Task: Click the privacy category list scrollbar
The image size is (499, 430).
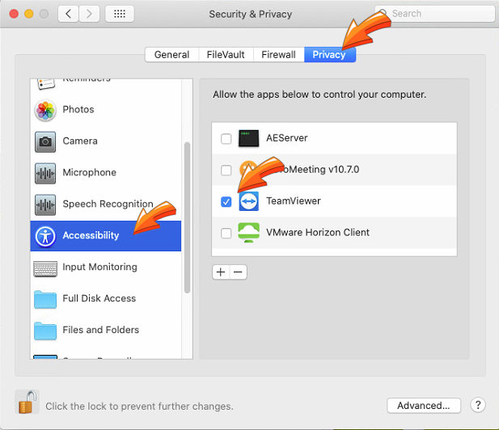Action: point(187,217)
